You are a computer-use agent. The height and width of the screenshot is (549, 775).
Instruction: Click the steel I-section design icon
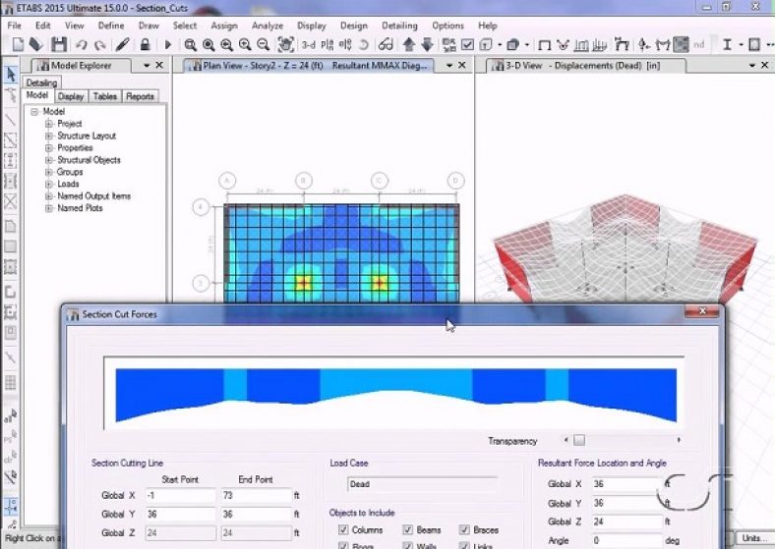tap(727, 45)
